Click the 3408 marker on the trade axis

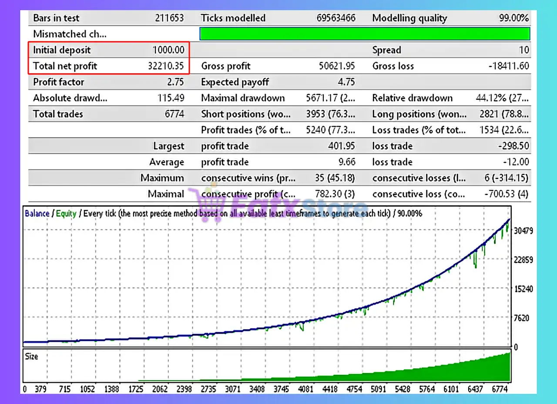[x=259, y=389]
